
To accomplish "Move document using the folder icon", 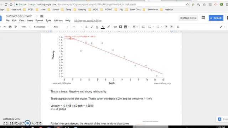I will point(42,16).
